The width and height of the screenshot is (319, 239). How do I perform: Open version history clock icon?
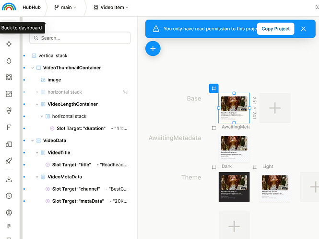pyautogui.click(x=9, y=196)
